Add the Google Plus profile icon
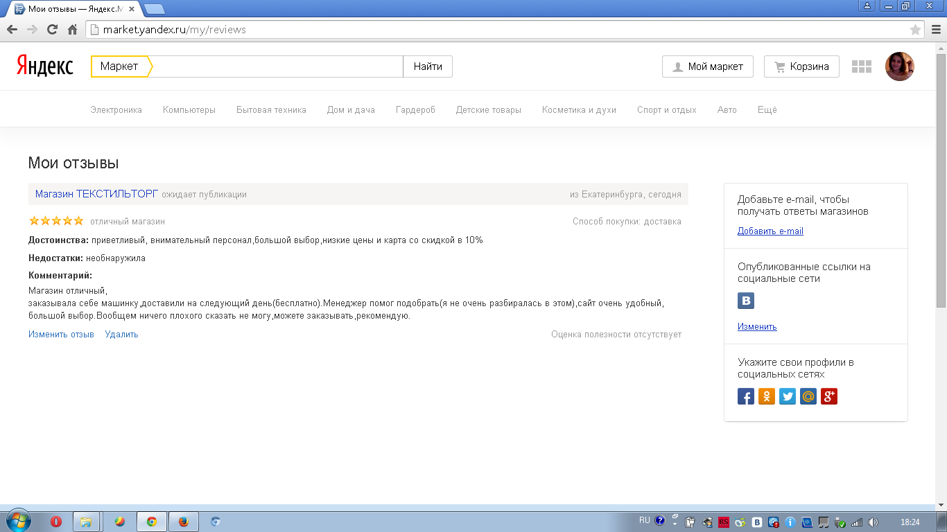The width and height of the screenshot is (947, 532). [829, 396]
